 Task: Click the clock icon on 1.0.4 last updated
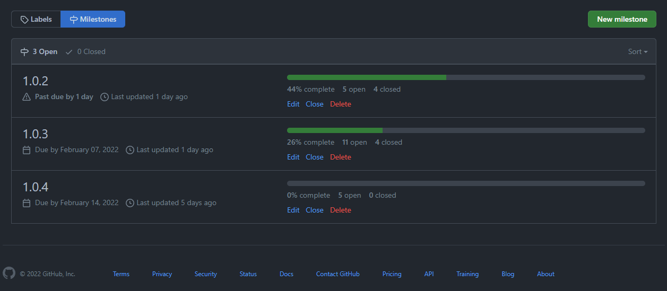pyautogui.click(x=130, y=203)
